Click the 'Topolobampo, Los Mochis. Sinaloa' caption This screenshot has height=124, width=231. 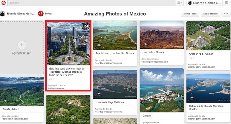coord(115,54)
